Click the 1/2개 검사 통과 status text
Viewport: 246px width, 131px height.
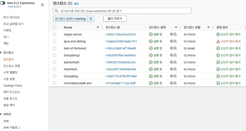pyautogui.click(x=231, y=41)
